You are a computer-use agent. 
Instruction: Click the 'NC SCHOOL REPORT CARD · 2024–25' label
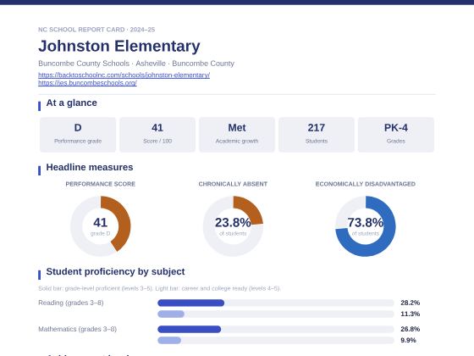point(96,30)
